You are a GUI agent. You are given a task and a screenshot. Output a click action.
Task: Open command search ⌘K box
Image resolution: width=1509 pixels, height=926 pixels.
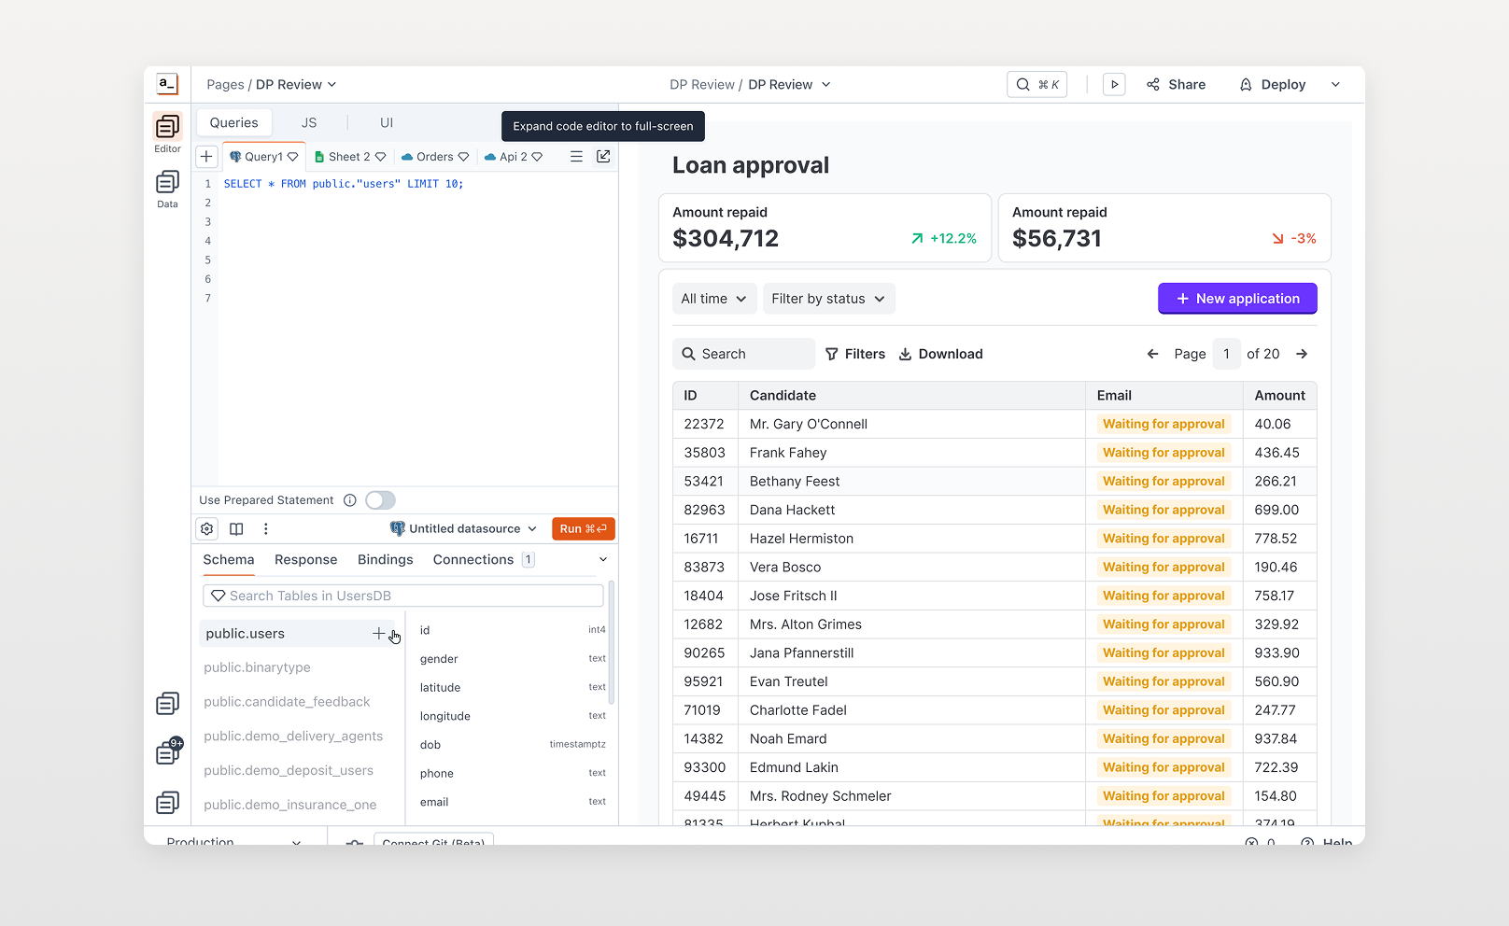coord(1037,84)
